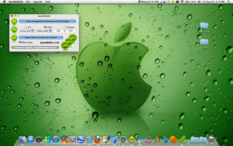Open the round Z icon in the Dock
The height and width of the screenshot is (146, 233).
click(123, 139)
